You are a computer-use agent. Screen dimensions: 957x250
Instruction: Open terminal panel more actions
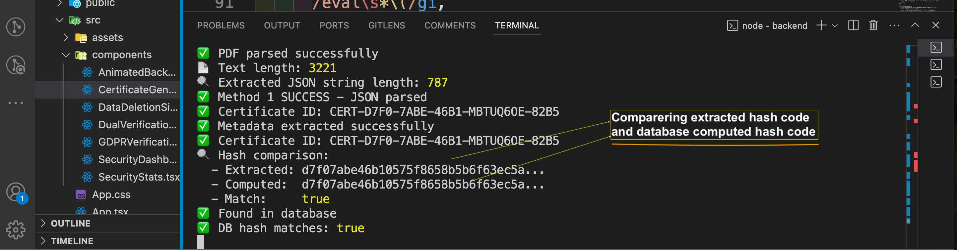894,25
